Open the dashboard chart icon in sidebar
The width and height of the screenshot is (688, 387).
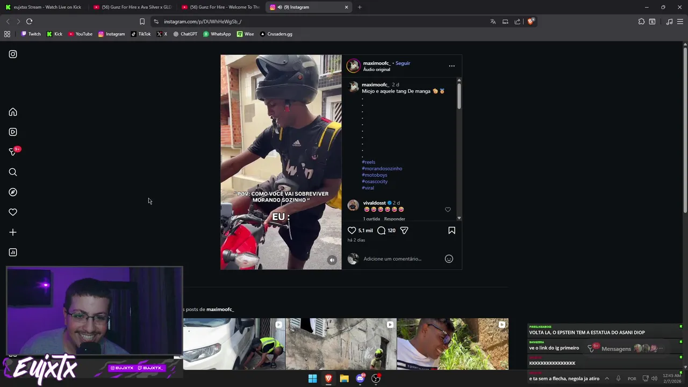(x=13, y=252)
